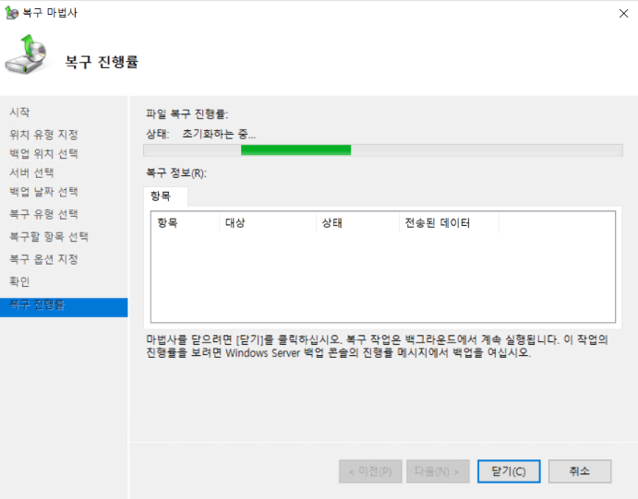Image resolution: width=638 pixels, height=499 pixels.
Task: Click the small title bar wizard icon
Action: tap(11, 11)
